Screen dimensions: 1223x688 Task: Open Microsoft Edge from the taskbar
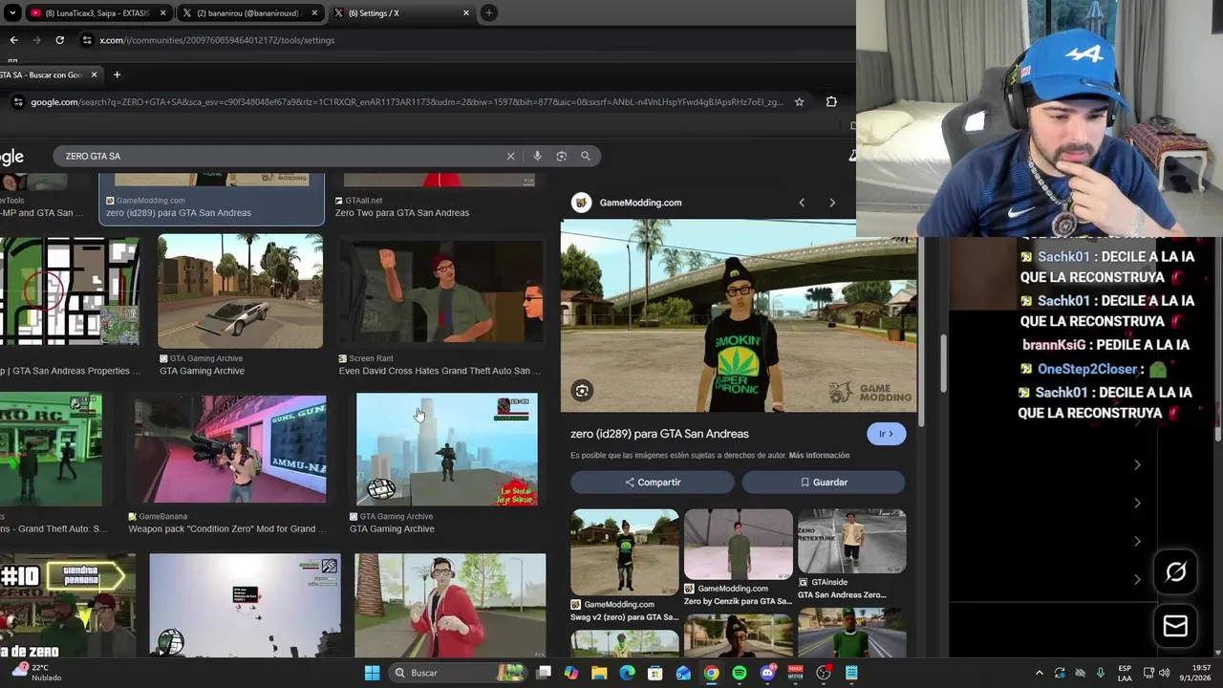(x=627, y=673)
